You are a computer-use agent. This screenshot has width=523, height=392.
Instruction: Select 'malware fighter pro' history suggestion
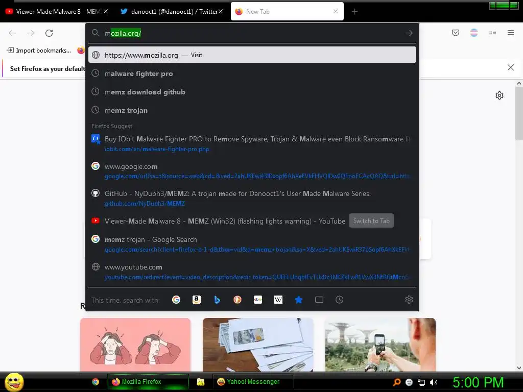(252, 73)
